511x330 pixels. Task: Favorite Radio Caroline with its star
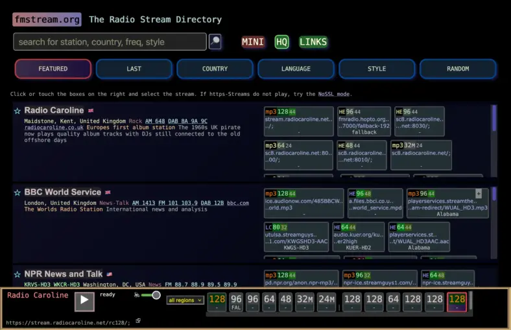[x=18, y=111]
